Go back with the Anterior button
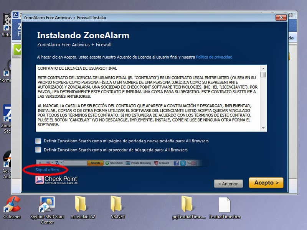The width and height of the screenshot is (307, 230). pyautogui.click(x=228, y=184)
